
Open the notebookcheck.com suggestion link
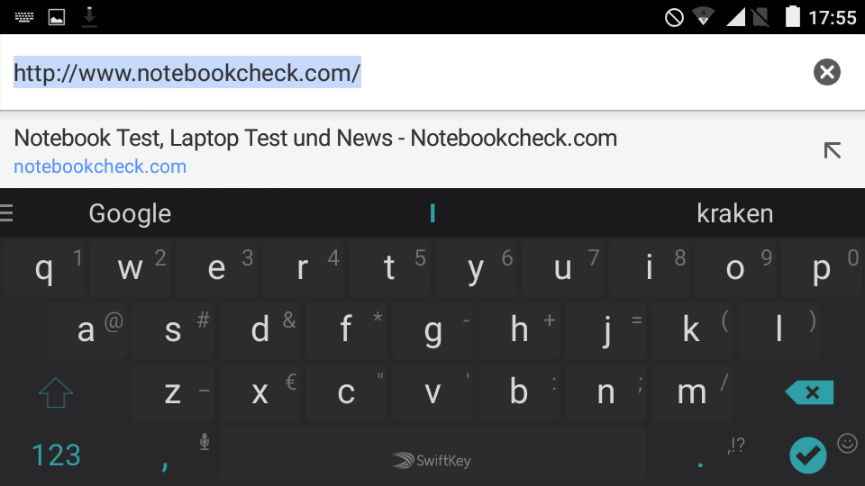pos(100,166)
